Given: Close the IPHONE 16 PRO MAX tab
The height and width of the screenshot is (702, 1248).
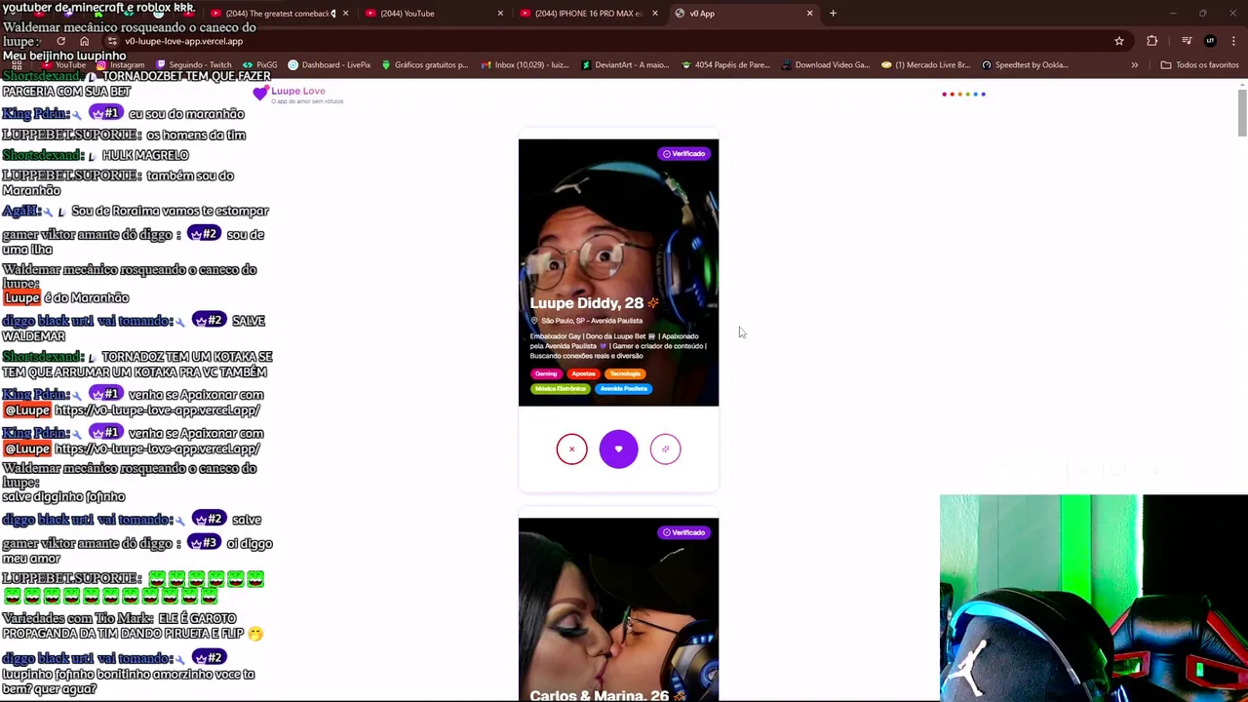Looking at the screenshot, I should click(x=655, y=13).
